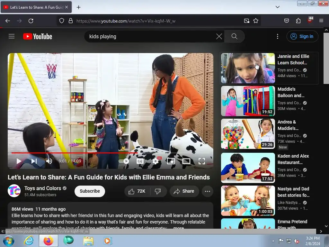The height and width of the screenshot is (247, 329).
Task: Enter full screen mode
Action: pyautogui.click(x=202, y=161)
